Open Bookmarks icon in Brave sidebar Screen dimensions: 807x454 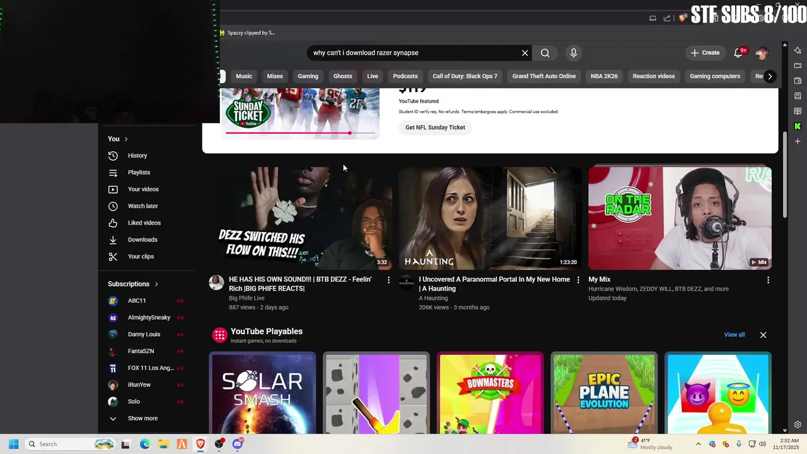798,96
